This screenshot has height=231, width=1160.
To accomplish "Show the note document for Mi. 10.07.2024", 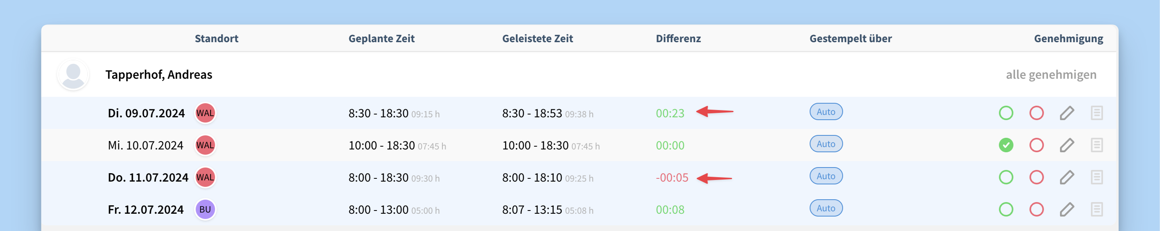I will point(1097,145).
